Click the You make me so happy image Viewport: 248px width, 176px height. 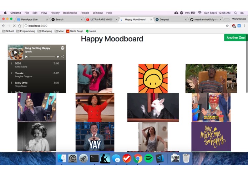click(211, 136)
